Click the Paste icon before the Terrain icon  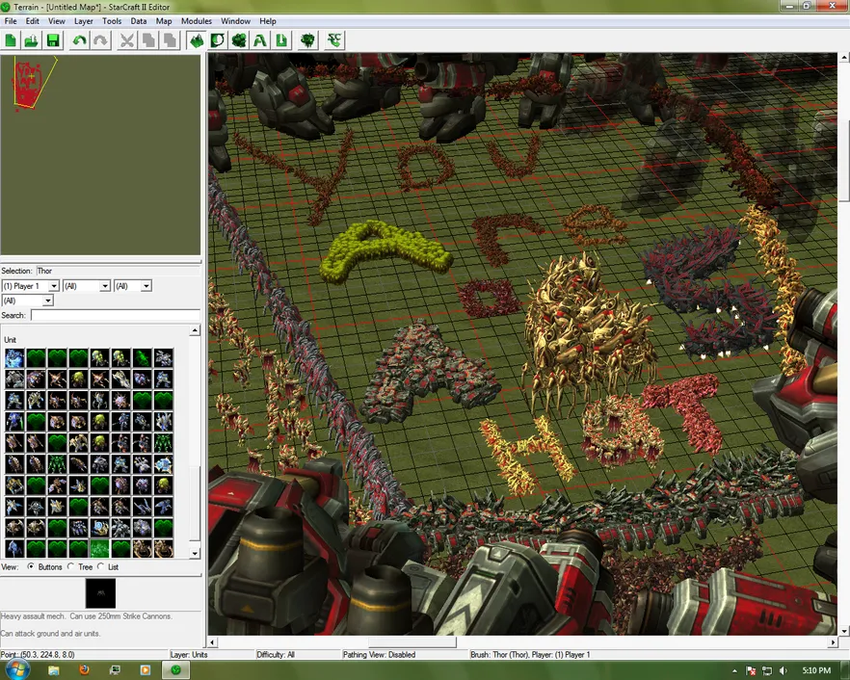[x=170, y=40]
